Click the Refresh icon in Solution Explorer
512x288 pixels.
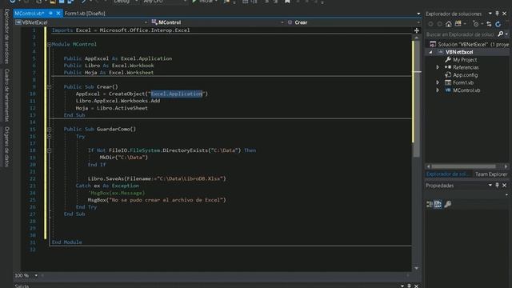click(x=498, y=24)
